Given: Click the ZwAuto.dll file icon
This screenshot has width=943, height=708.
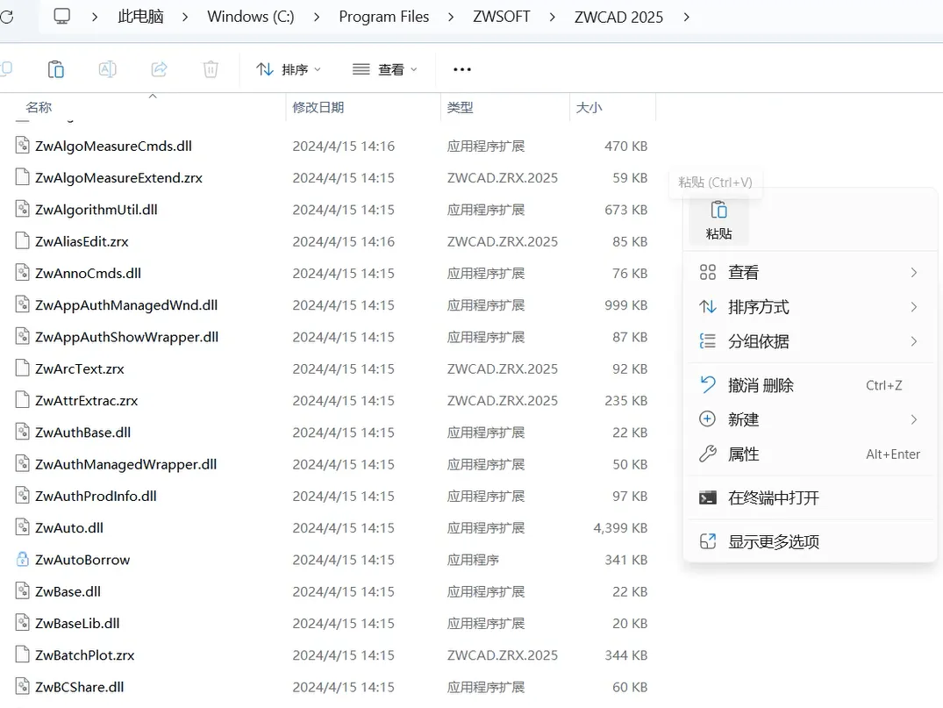Looking at the screenshot, I should coord(22,527).
